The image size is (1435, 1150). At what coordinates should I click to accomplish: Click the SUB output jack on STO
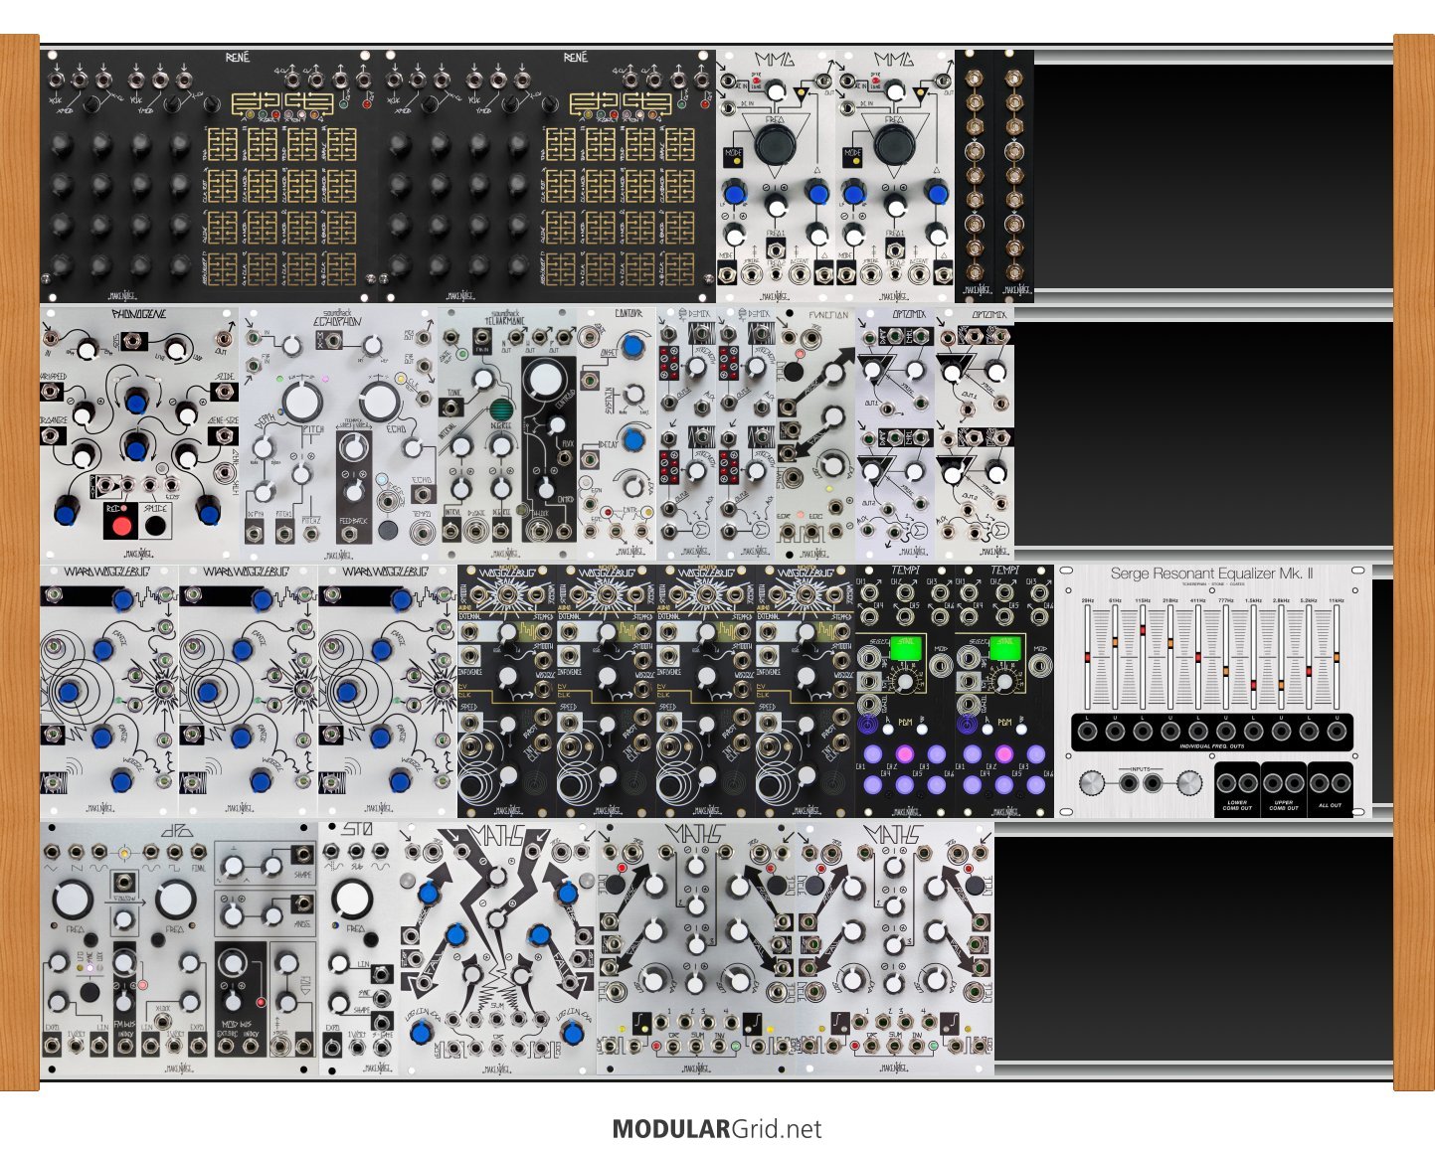(356, 853)
